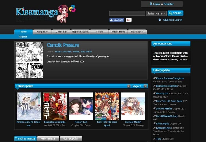Click link icon beside Genju no Seiza
The image size is (206, 142).
pyautogui.click(x=154, y=128)
